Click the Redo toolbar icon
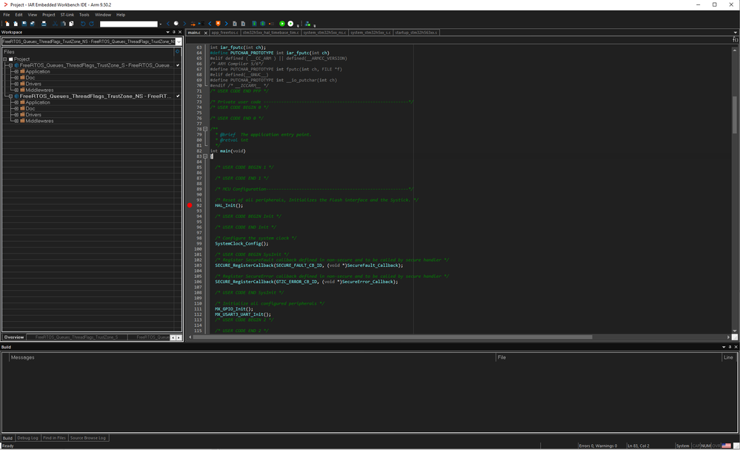The width and height of the screenshot is (740, 450). pos(92,24)
